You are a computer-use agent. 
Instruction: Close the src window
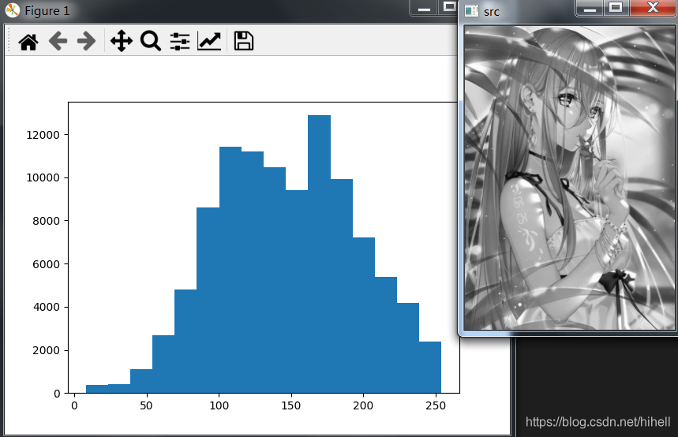[x=653, y=8]
